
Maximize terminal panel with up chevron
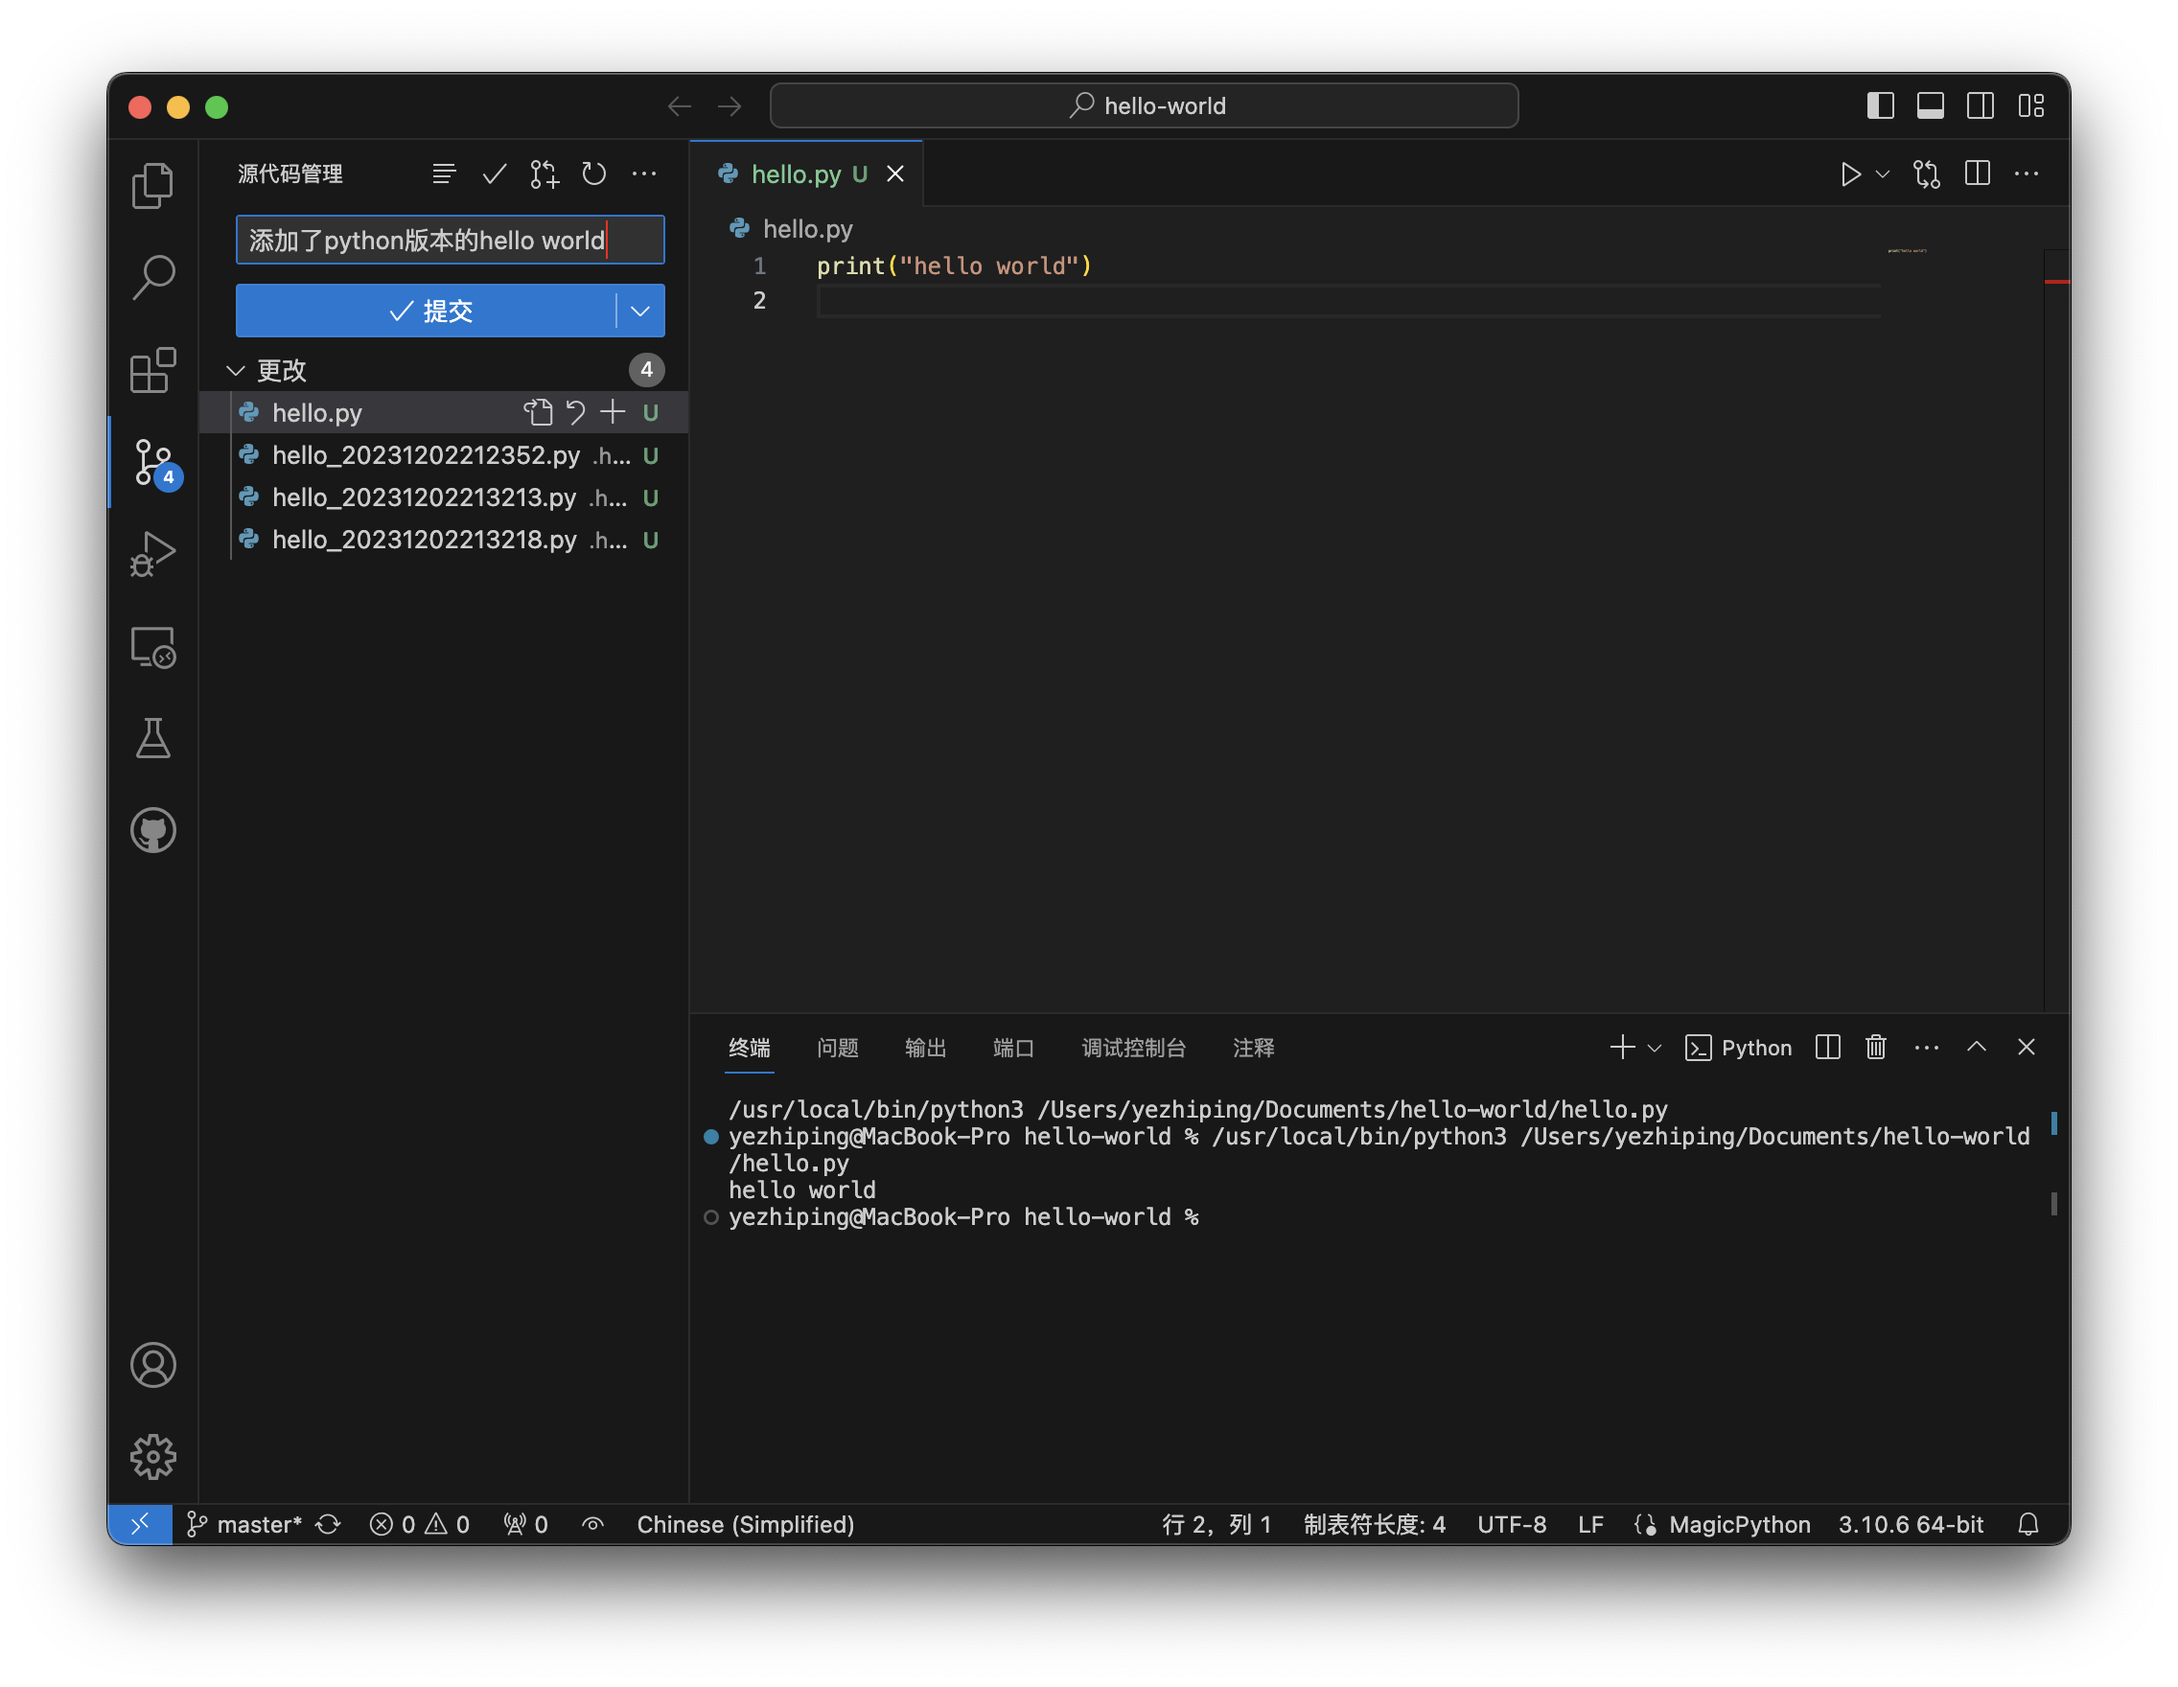pos(1977,1047)
